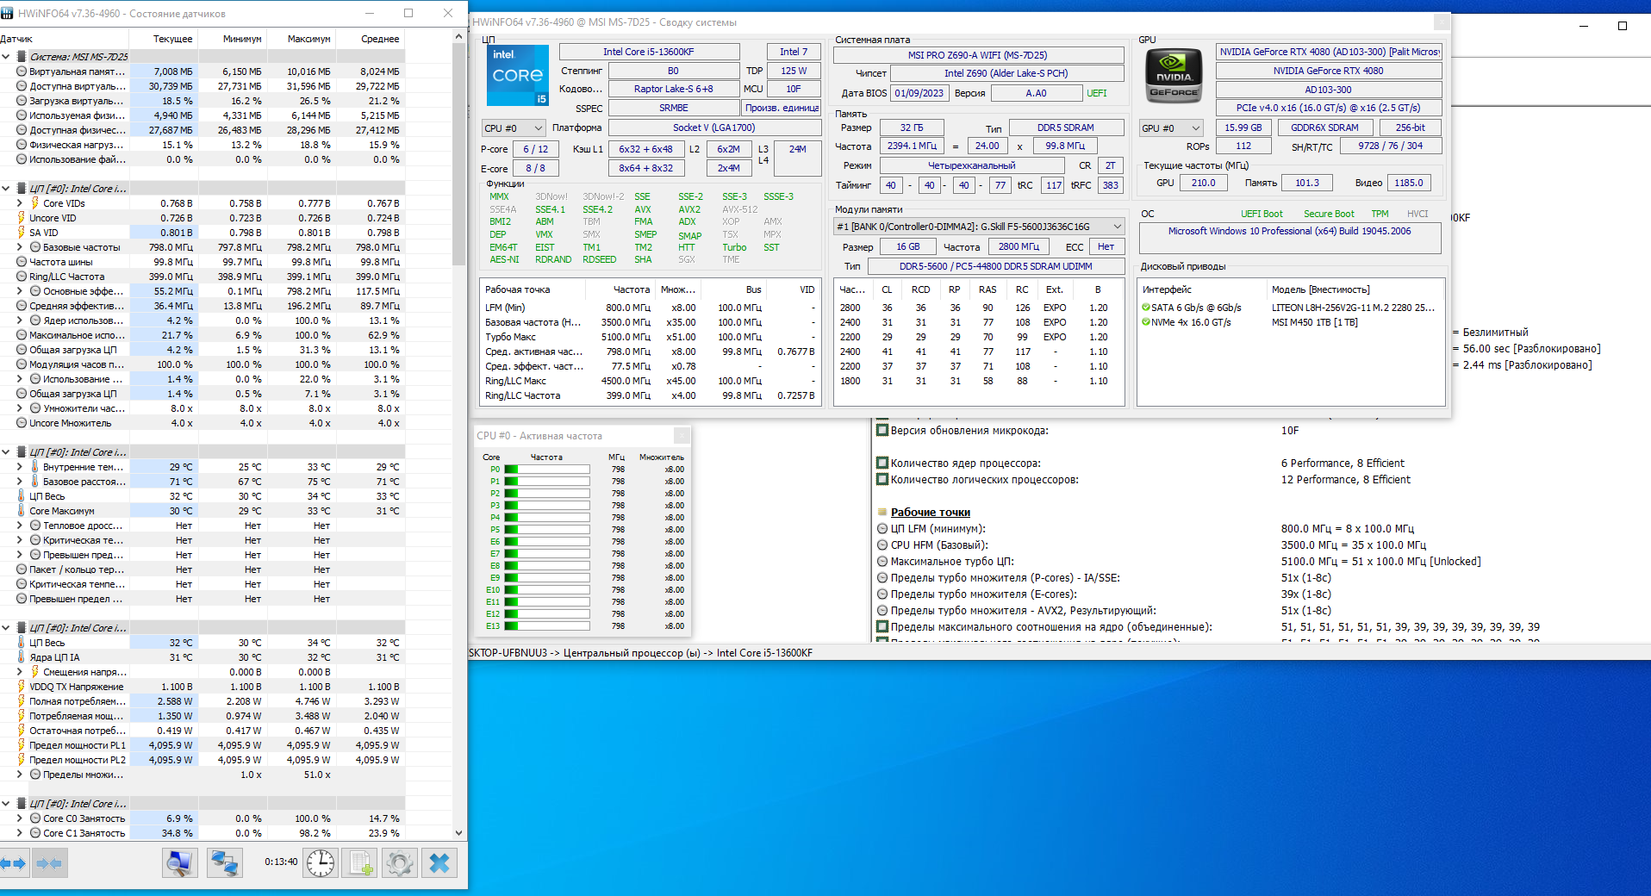Reset sensor timer with clock icon
Viewport: 1651px width, 896px height.
(321, 862)
